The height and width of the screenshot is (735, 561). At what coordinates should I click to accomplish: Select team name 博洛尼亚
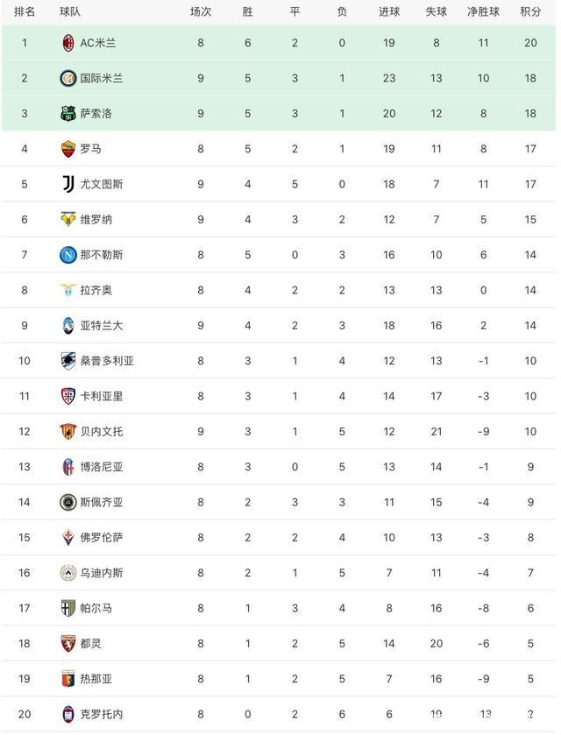point(101,467)
